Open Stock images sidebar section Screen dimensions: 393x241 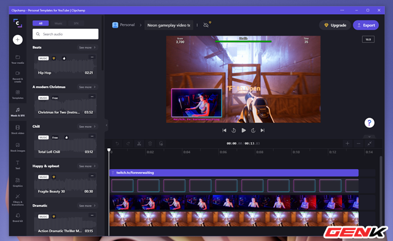pyautogui.click(x=18, y=148)
